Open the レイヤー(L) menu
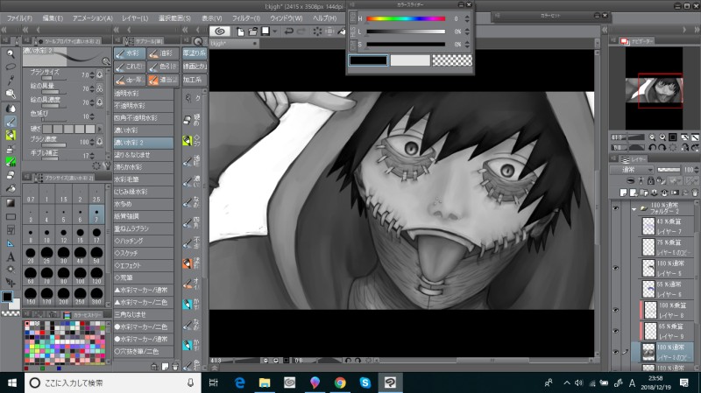Viewport: 701px width, 393px height. 134,18
